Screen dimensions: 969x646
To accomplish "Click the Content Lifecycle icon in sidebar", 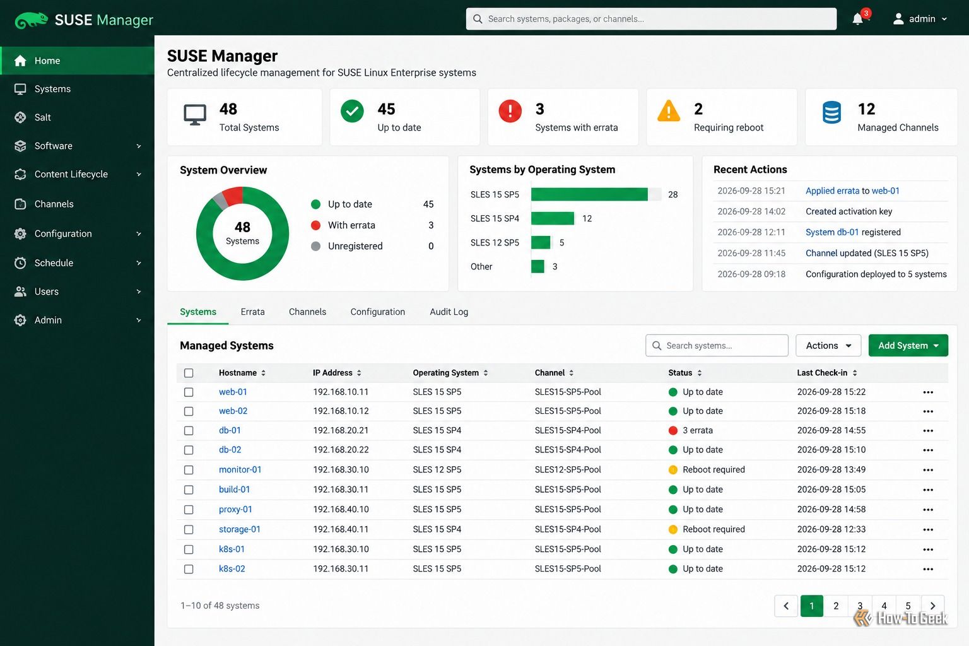I will tap(20, 174).
